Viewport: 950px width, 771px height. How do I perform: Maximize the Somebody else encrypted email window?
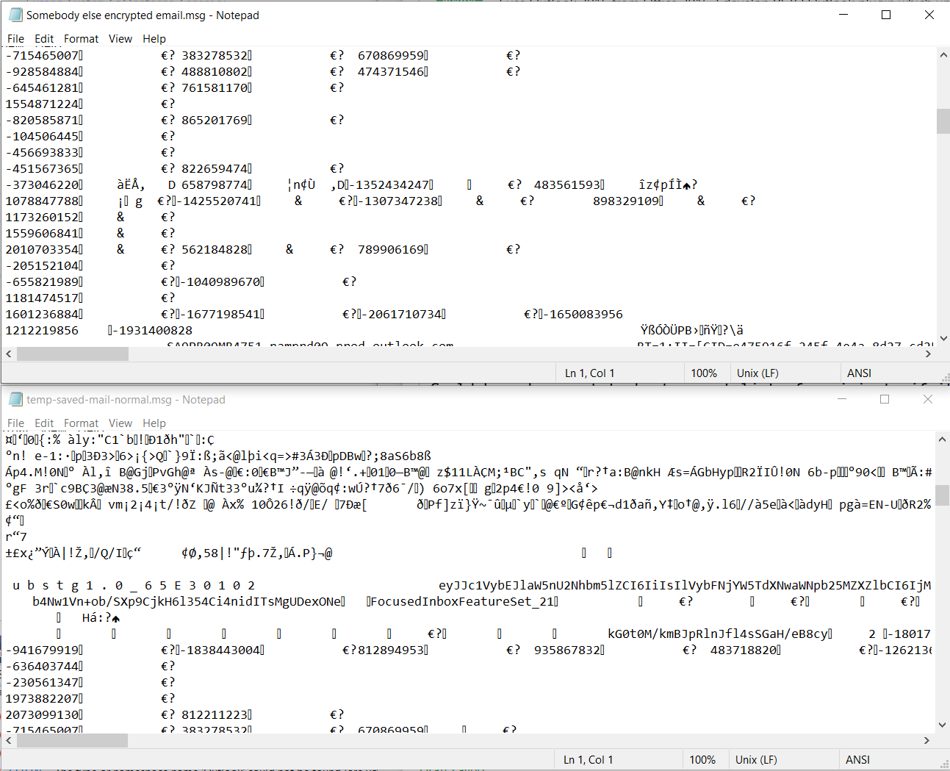(886, 15)
